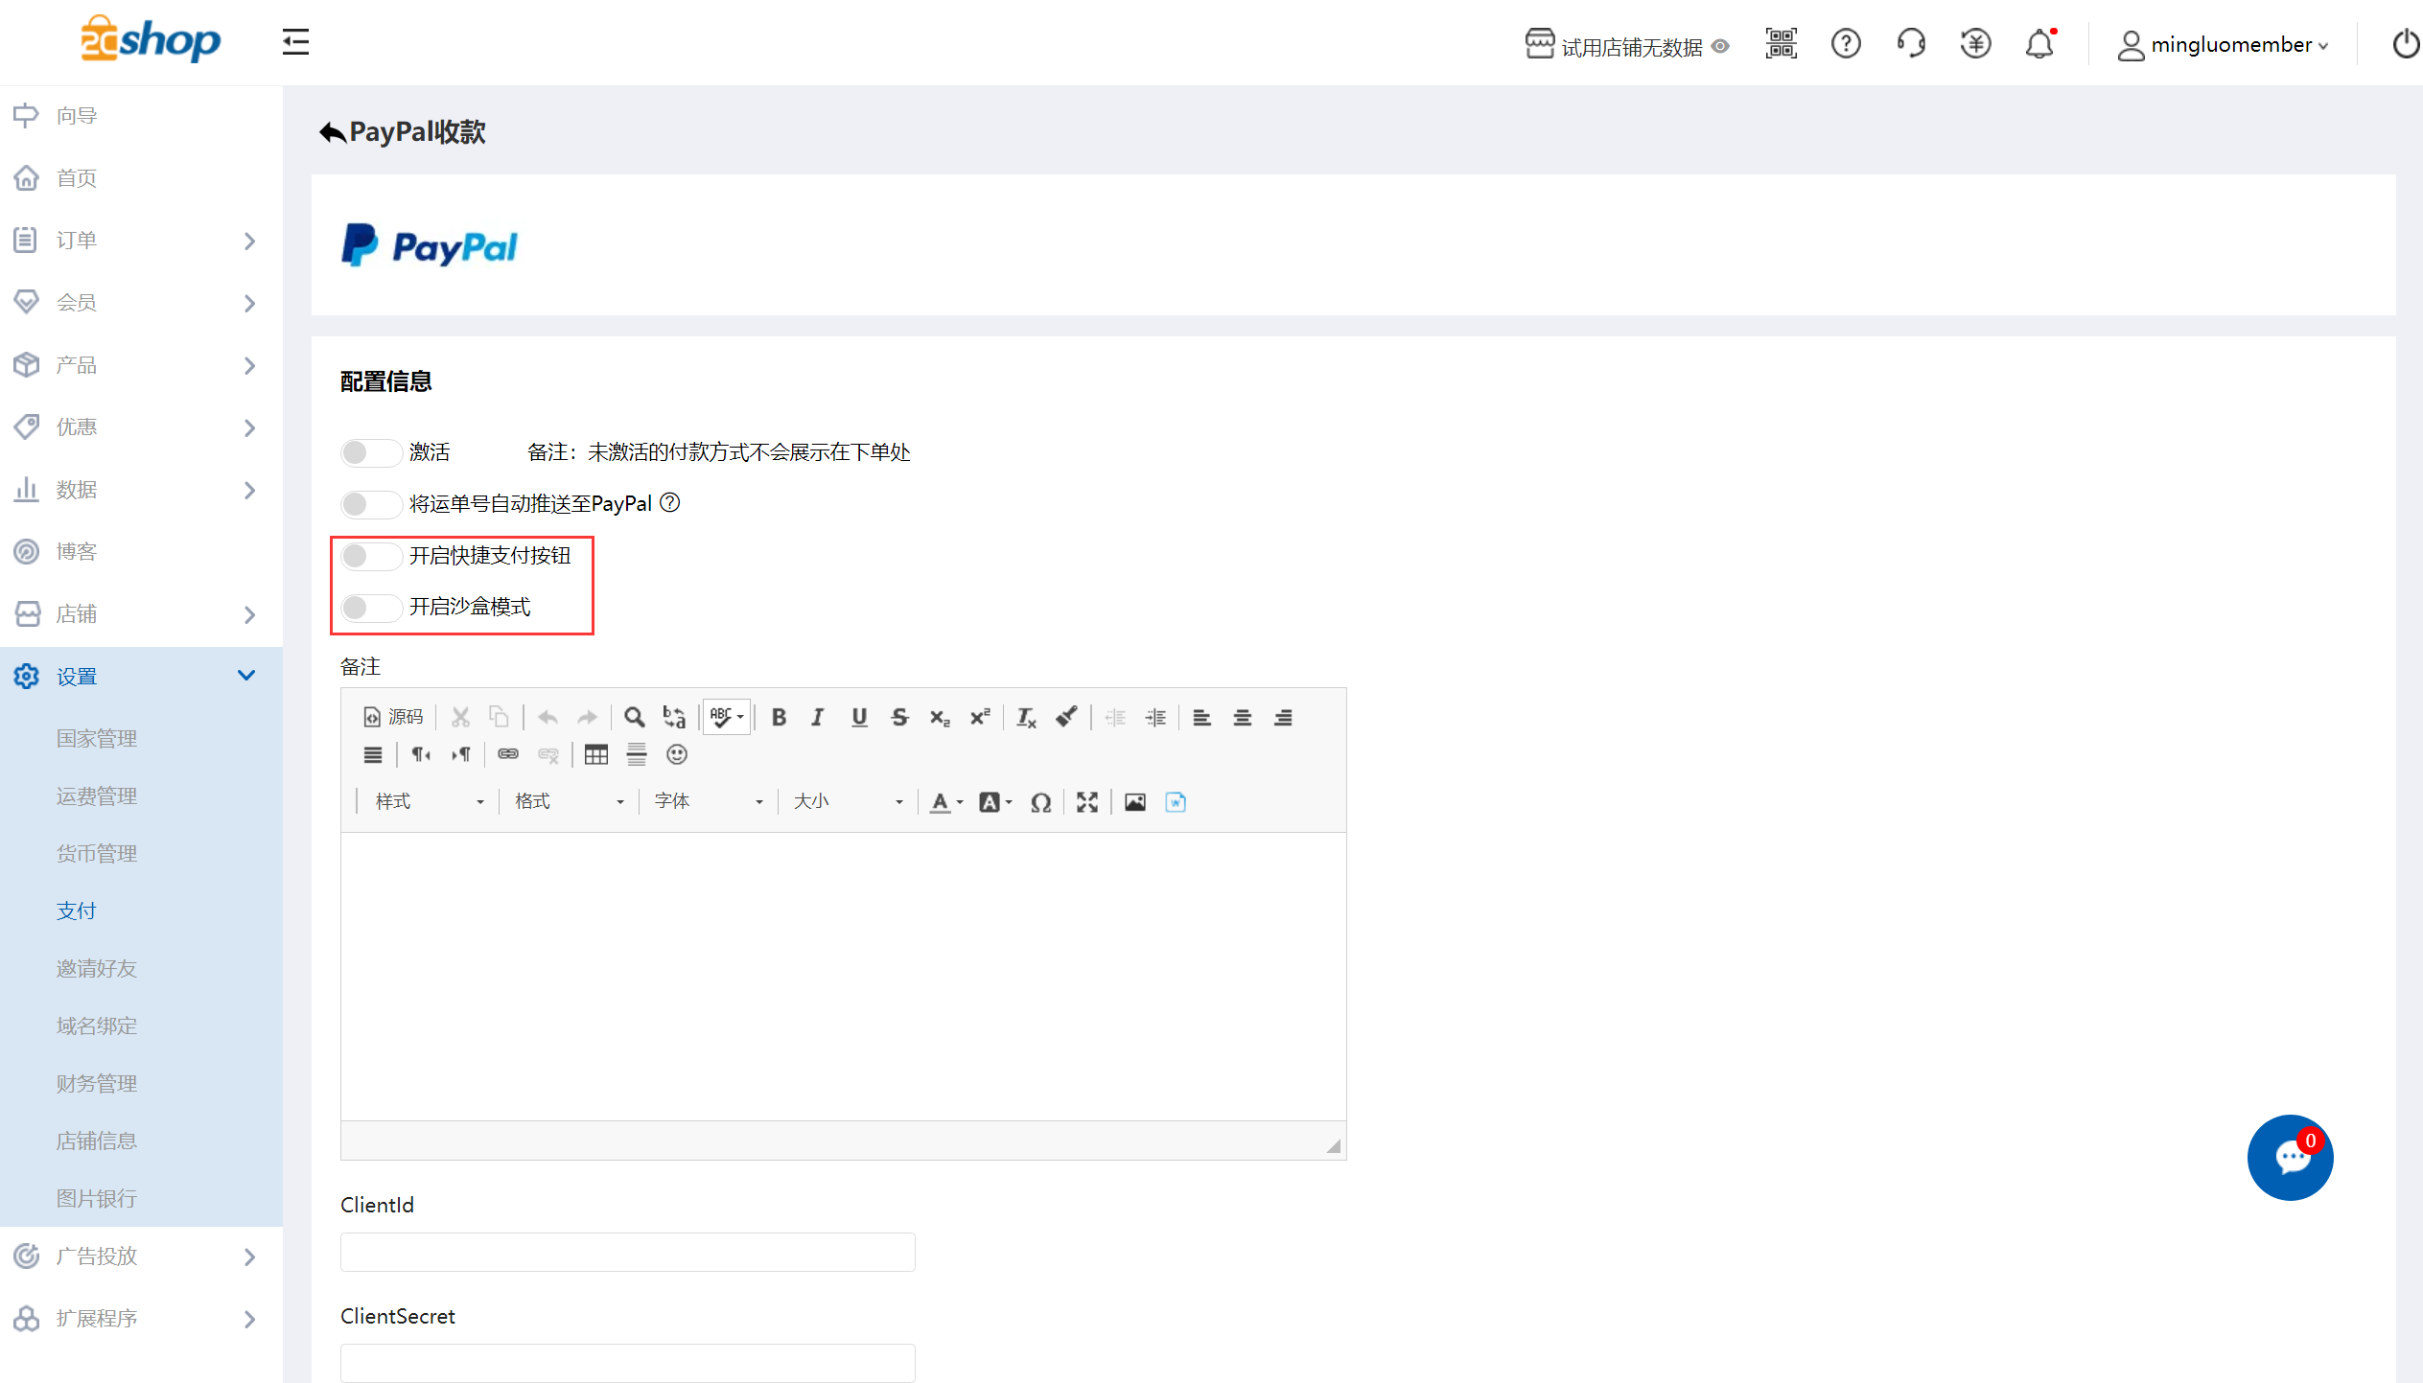Insert horizontal line in editor
The width and height of the screenshot is (2423, 1383).
(637, 755)
